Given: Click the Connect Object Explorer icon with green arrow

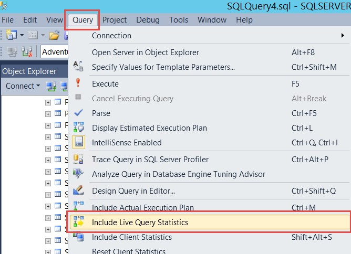Looking at the screenshot, I should click(x=51, y=86).
